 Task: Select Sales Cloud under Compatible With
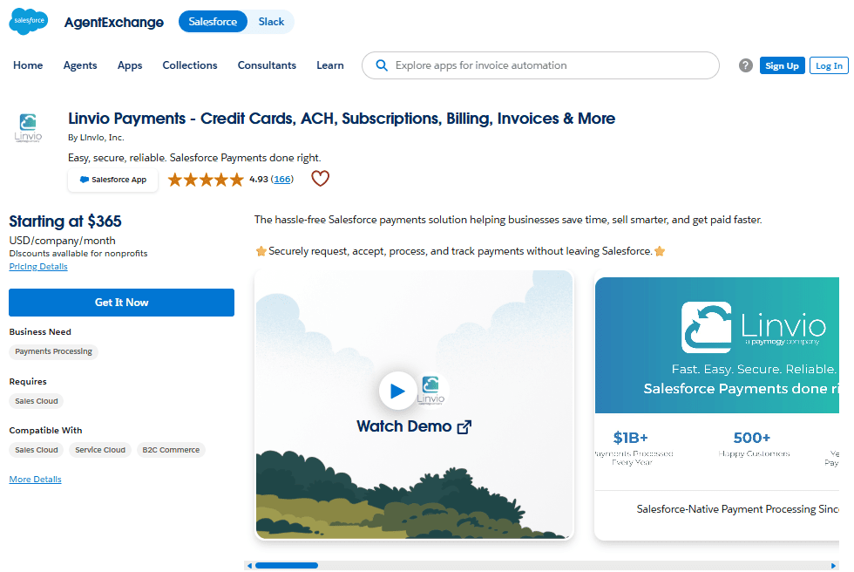tap(37, 450)
